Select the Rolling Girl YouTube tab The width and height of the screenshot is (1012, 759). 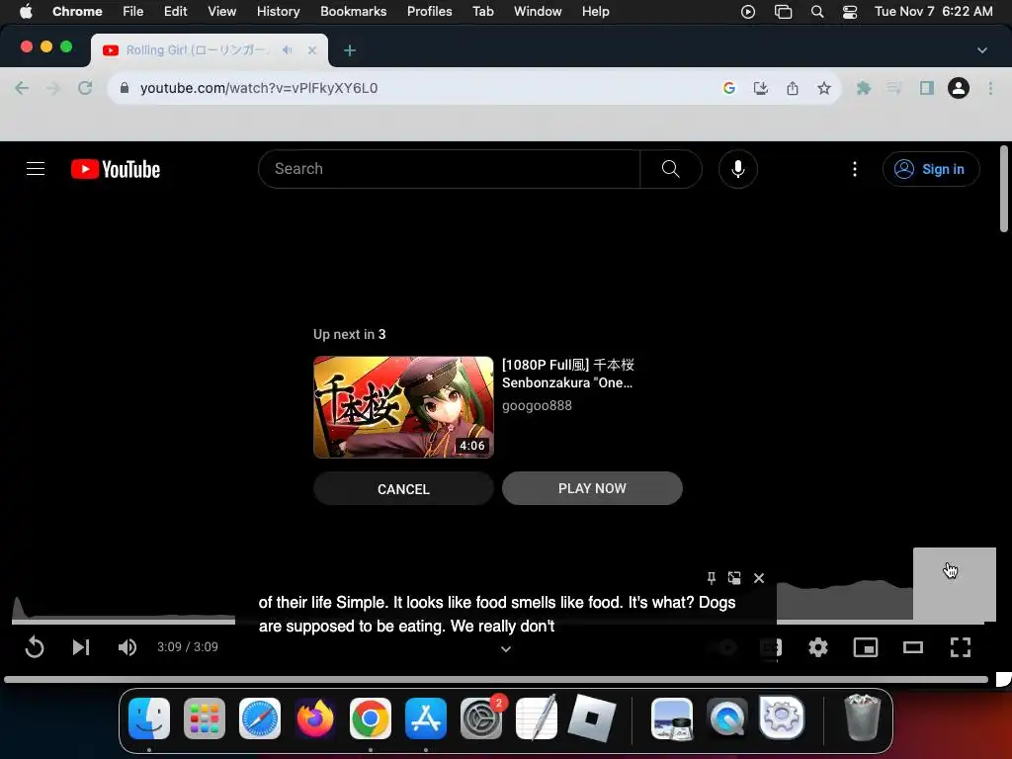pos(210,50)
